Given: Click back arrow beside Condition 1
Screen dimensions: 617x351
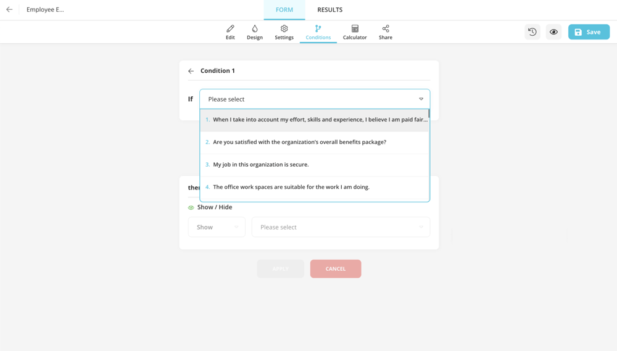Looking at the screenshot, I should tap(191, 71).
